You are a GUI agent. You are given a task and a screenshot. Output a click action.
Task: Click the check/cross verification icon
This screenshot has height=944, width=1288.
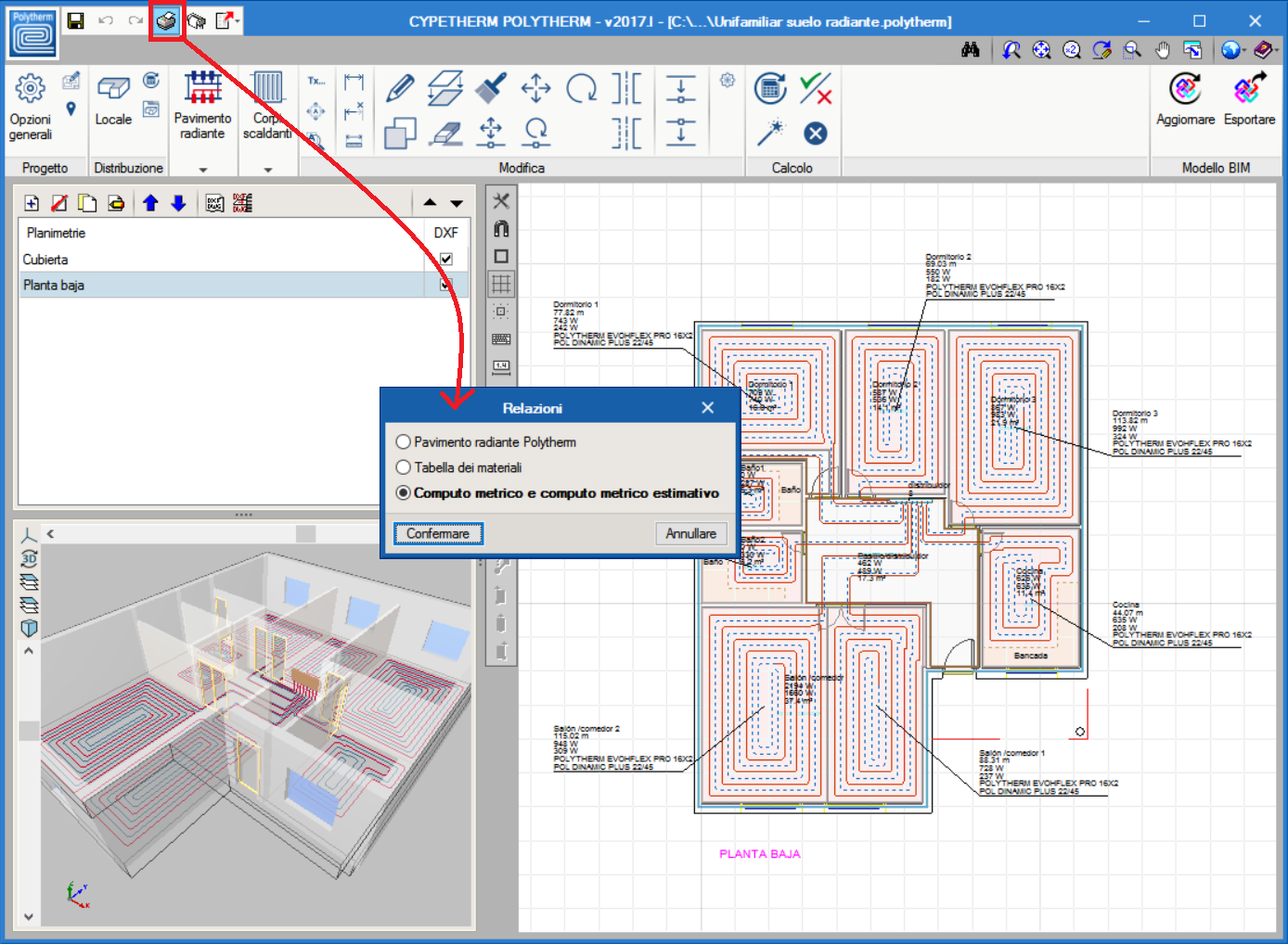(816, 88)
